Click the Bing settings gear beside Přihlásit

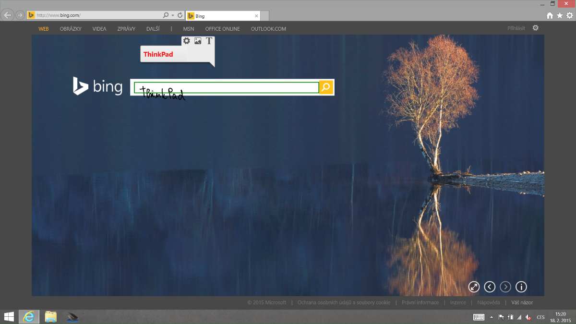point(536,28)
